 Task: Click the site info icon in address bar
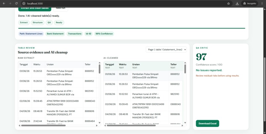tap(24, 3)
